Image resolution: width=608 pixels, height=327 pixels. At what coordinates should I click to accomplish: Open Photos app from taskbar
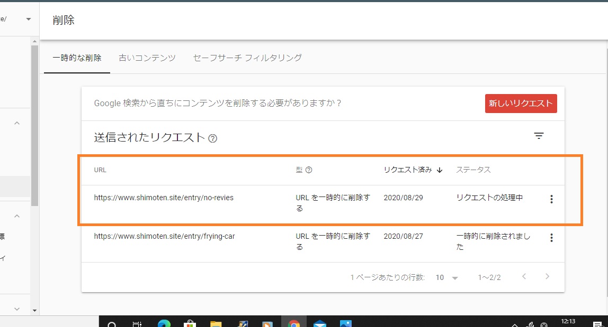tap(345, 323)
